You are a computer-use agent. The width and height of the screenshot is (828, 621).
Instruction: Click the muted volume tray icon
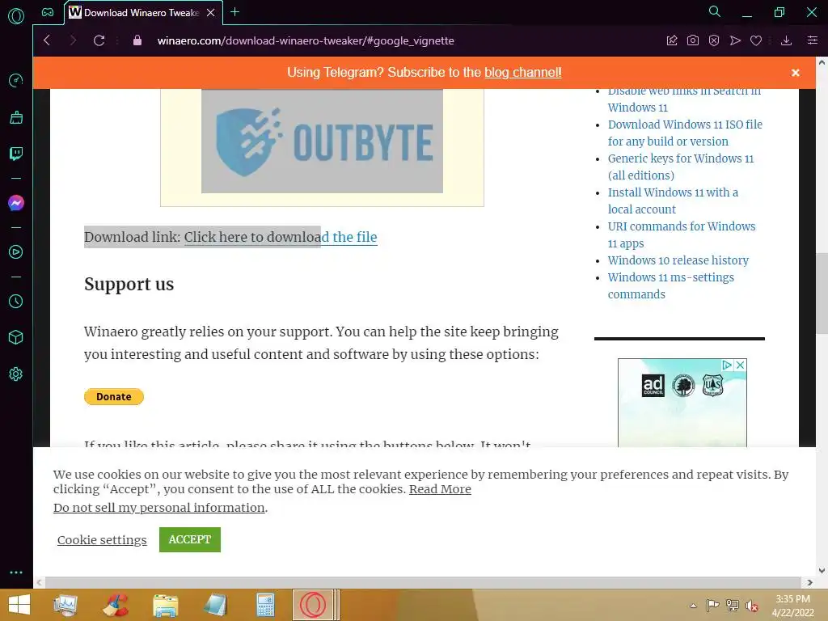point(751,606)
